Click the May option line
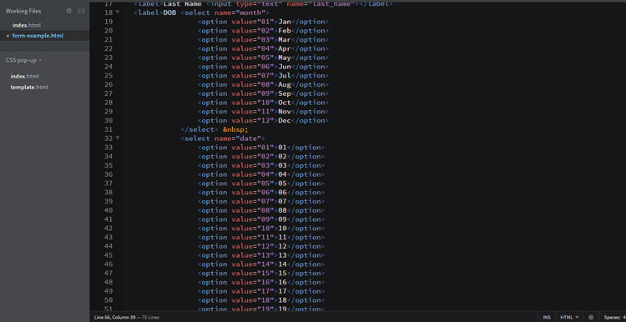Viewport: 626px width, 322px height. point(263,58)
